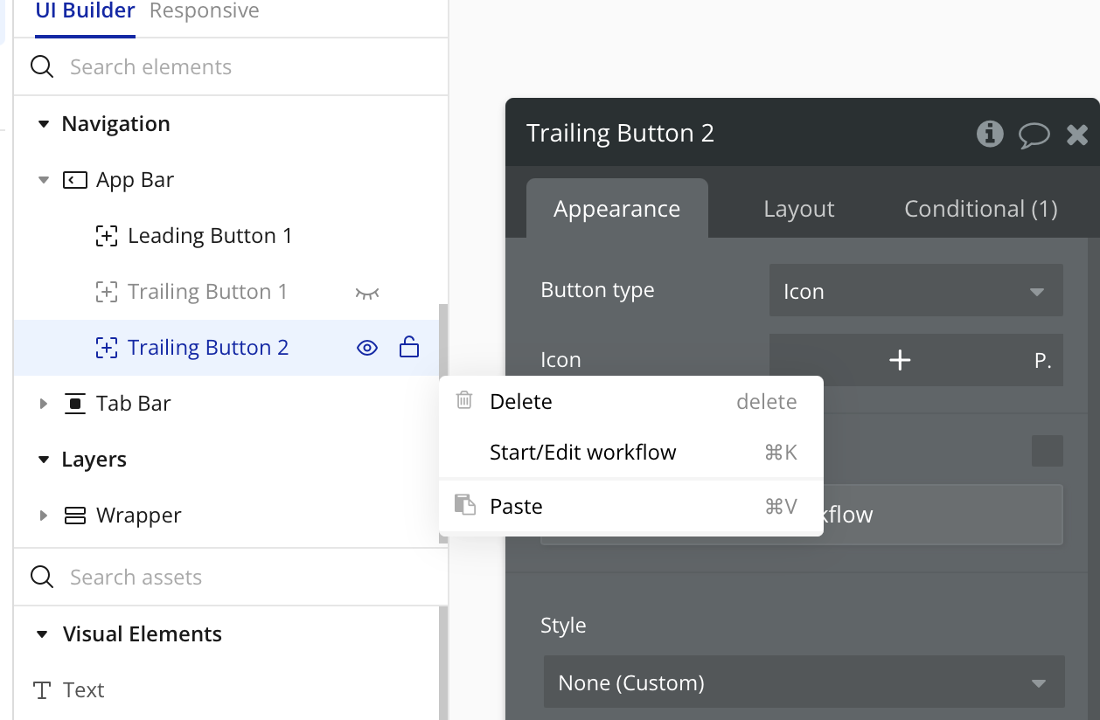The height and width of the screenshot is (720, 1100).
Task: Open the Style None (Custom) dropdown
Action: (804, 682)
